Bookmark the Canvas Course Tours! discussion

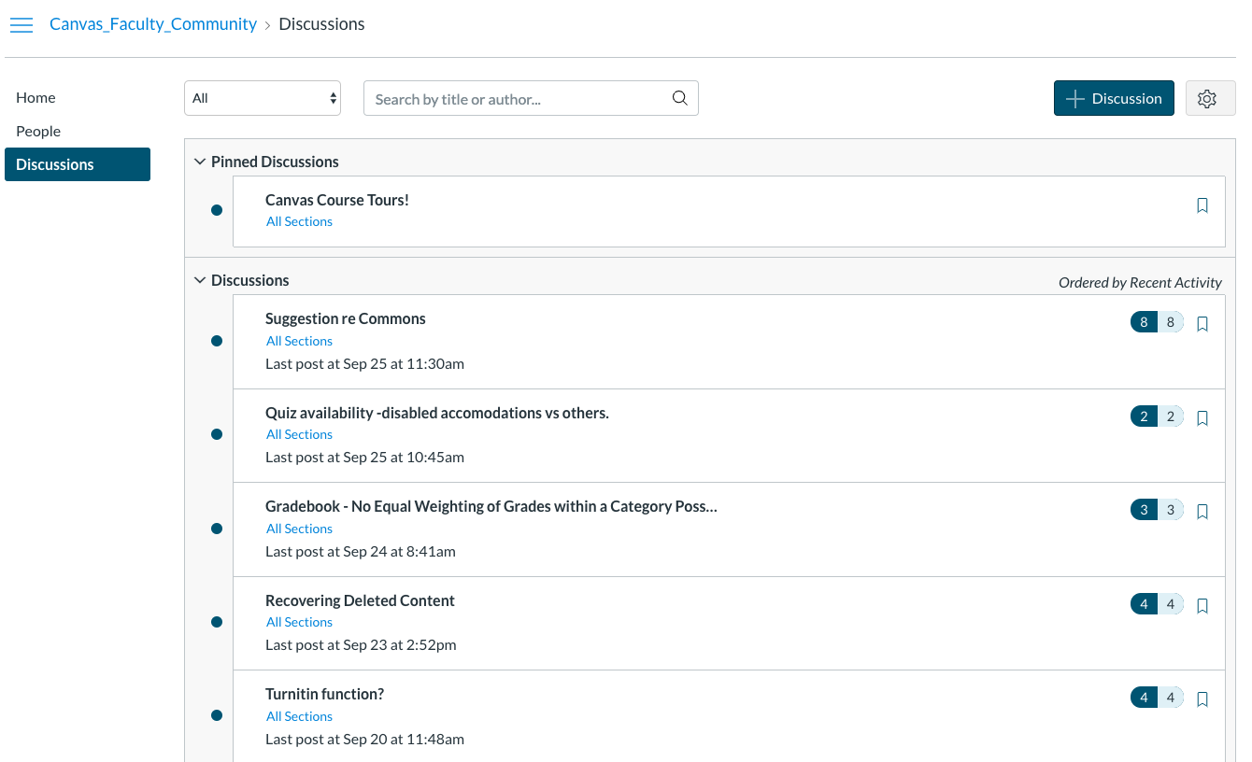pos(1202,205)
